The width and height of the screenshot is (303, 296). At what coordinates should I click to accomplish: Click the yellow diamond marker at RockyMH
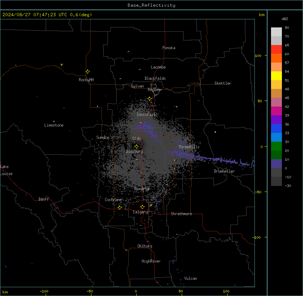88,71
